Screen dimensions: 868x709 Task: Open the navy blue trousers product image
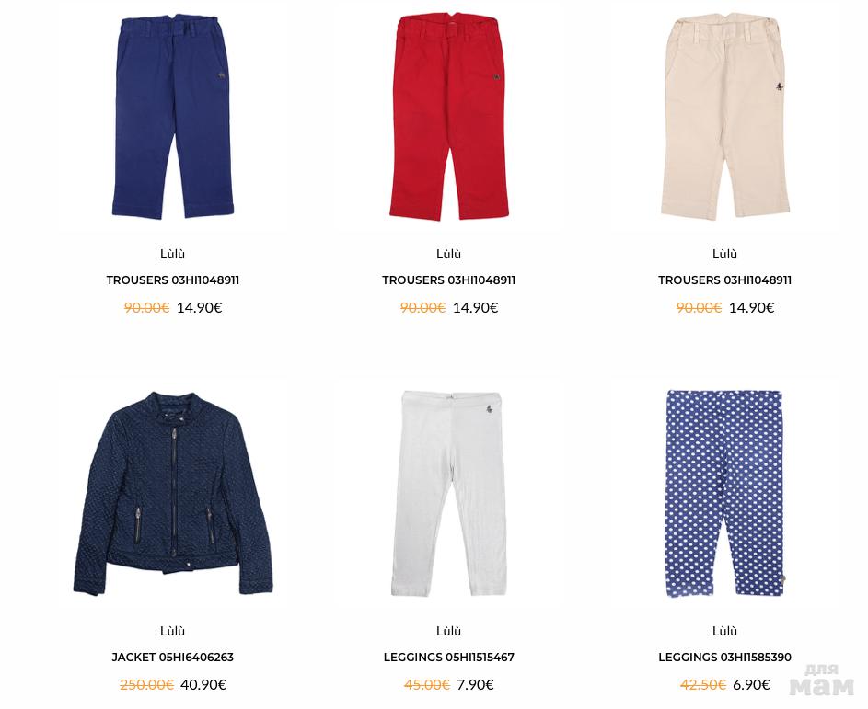coord(173,117)
